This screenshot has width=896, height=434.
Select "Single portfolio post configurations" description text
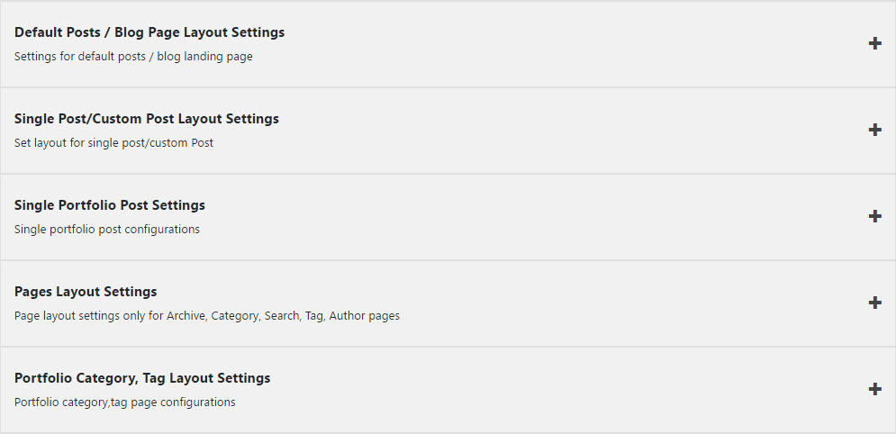click(x=107, y=229)
